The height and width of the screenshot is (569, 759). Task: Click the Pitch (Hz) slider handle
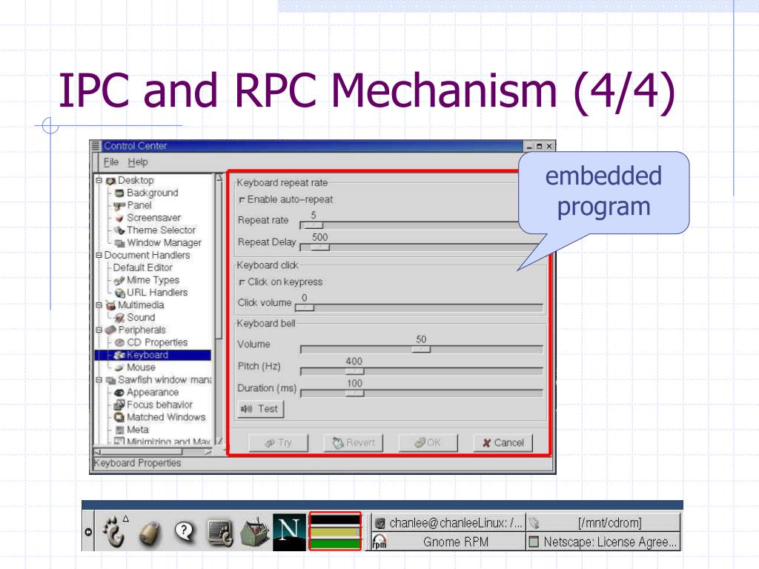pyautogui.click(x=355, y=372)
